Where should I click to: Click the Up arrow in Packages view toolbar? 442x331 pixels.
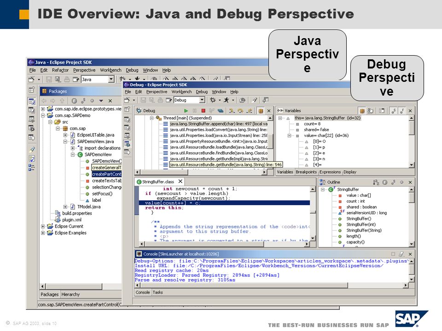62,101
